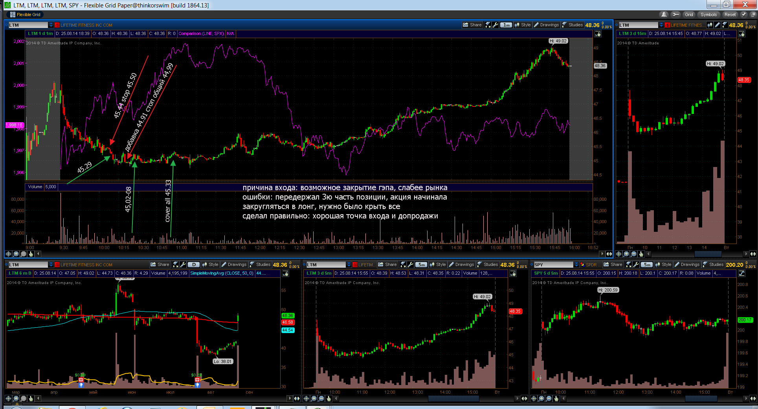Screen dimensions: 758x409
Task: Expand symbol dropdown on SPY chart
Action: (x=576, y=265)
